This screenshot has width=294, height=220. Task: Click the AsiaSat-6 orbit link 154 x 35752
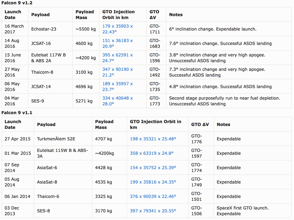(153, 168)
